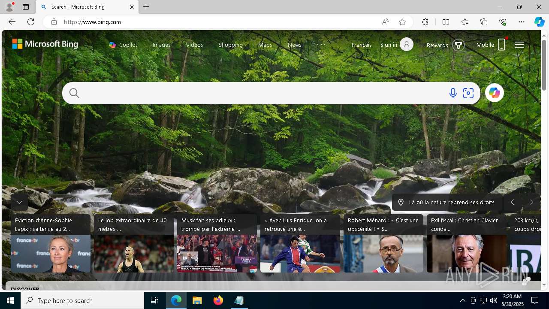Open Edge Settings and more menu
Screen dimensions: 549x309
click(x=522, y=22)
